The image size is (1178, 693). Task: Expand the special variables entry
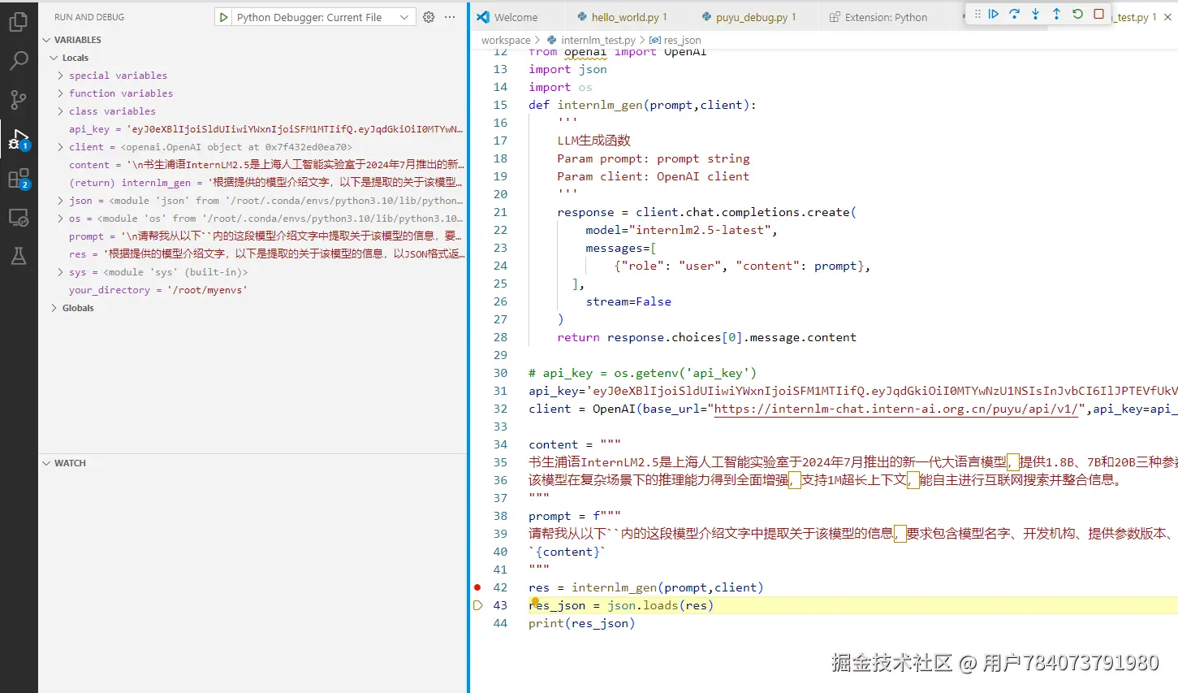click(59, 75)
